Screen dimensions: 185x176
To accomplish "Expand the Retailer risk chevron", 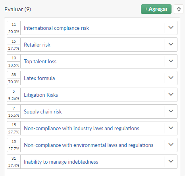I will [171, 45].
